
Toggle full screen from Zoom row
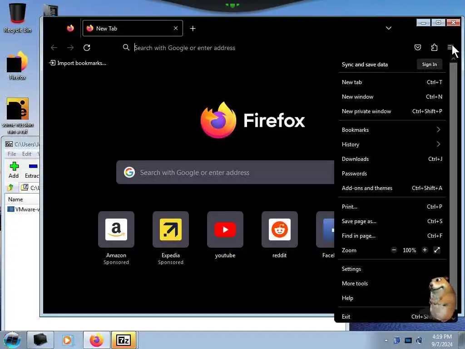pyautogui.click(x=437, y=250)
